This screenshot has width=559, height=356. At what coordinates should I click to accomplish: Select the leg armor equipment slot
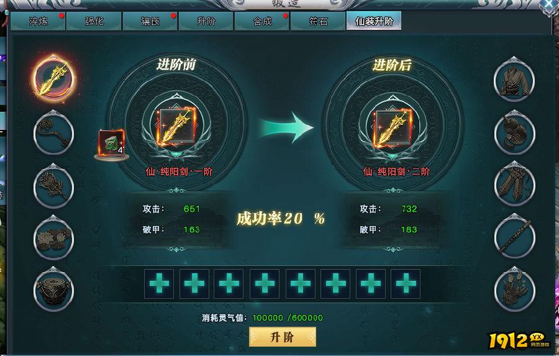coord(514,185)
